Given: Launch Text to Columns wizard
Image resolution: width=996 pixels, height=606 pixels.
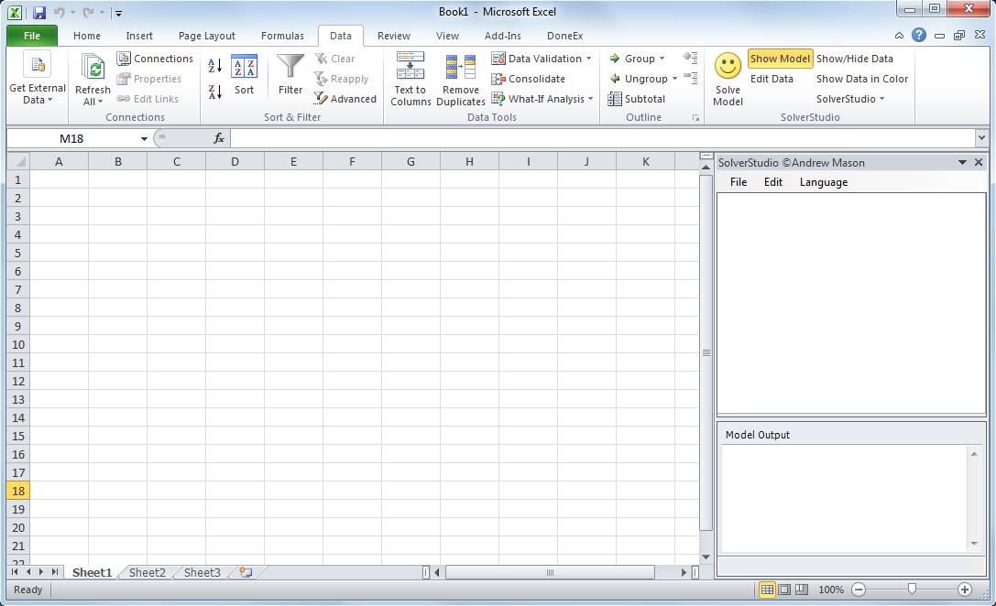Looking at the screenshot, I should pos(410,79).
